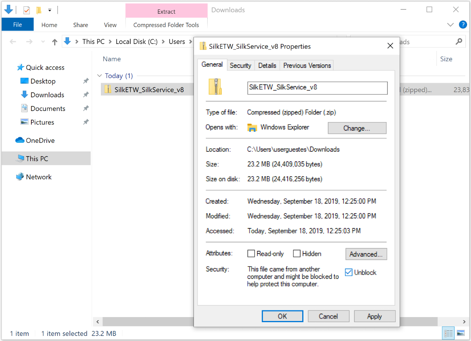471x341 pixels.
Task: Click the search magnifier icon
Action: (458, 42)
